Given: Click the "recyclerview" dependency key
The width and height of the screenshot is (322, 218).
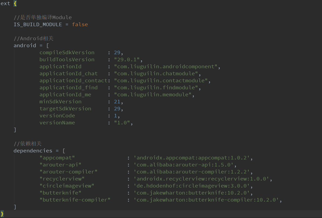Looking at the screenshot, I should (x=62, y=179).
